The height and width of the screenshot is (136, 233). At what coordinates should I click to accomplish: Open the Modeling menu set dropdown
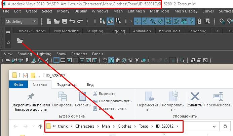(21, 22)
